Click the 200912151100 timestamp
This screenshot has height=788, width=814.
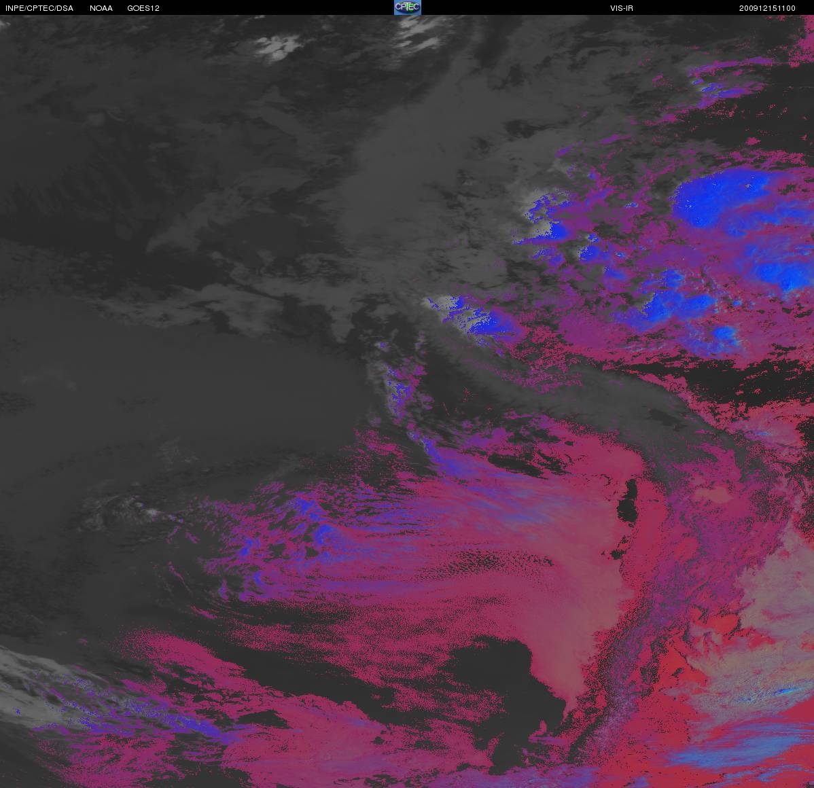pos(767,8)
